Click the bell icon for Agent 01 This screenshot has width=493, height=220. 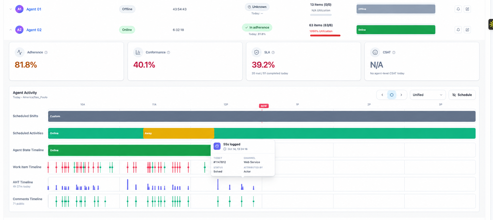point(458,9)
